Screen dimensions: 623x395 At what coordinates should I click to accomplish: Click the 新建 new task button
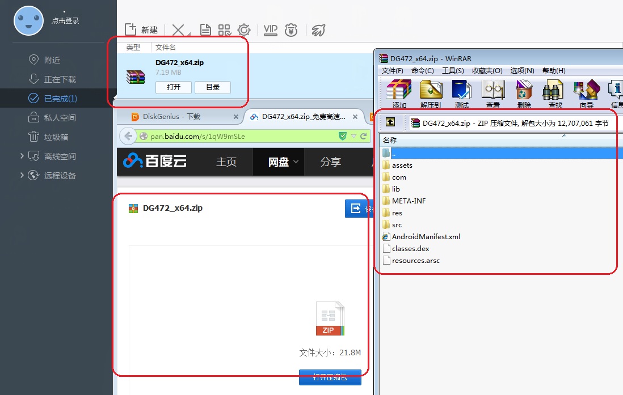(141, 30)
